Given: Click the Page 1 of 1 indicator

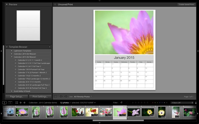Looking at the screenshot, I should [189, 96].
